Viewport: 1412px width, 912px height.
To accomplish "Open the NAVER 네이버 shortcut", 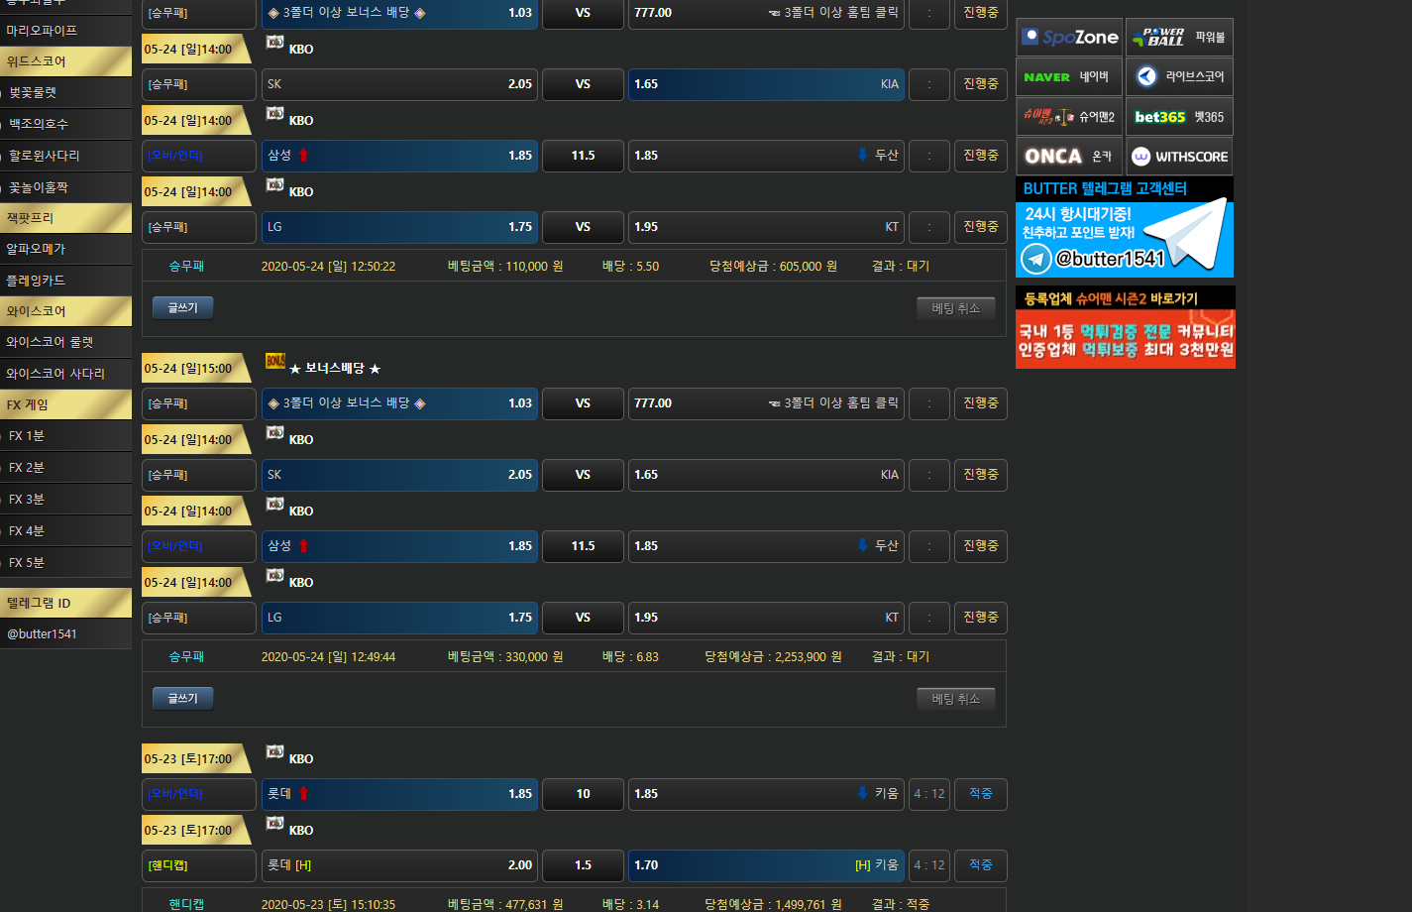I will pyautogui.click(x=1069, y=77).
